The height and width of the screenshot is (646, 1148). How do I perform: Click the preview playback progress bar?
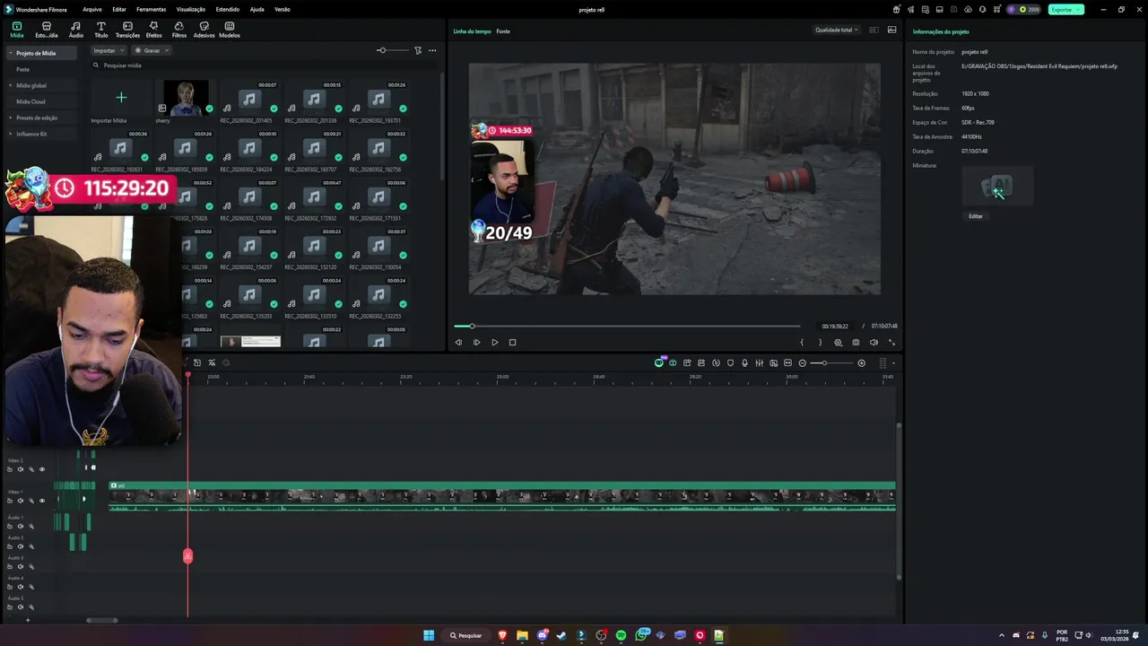(627, 326)
